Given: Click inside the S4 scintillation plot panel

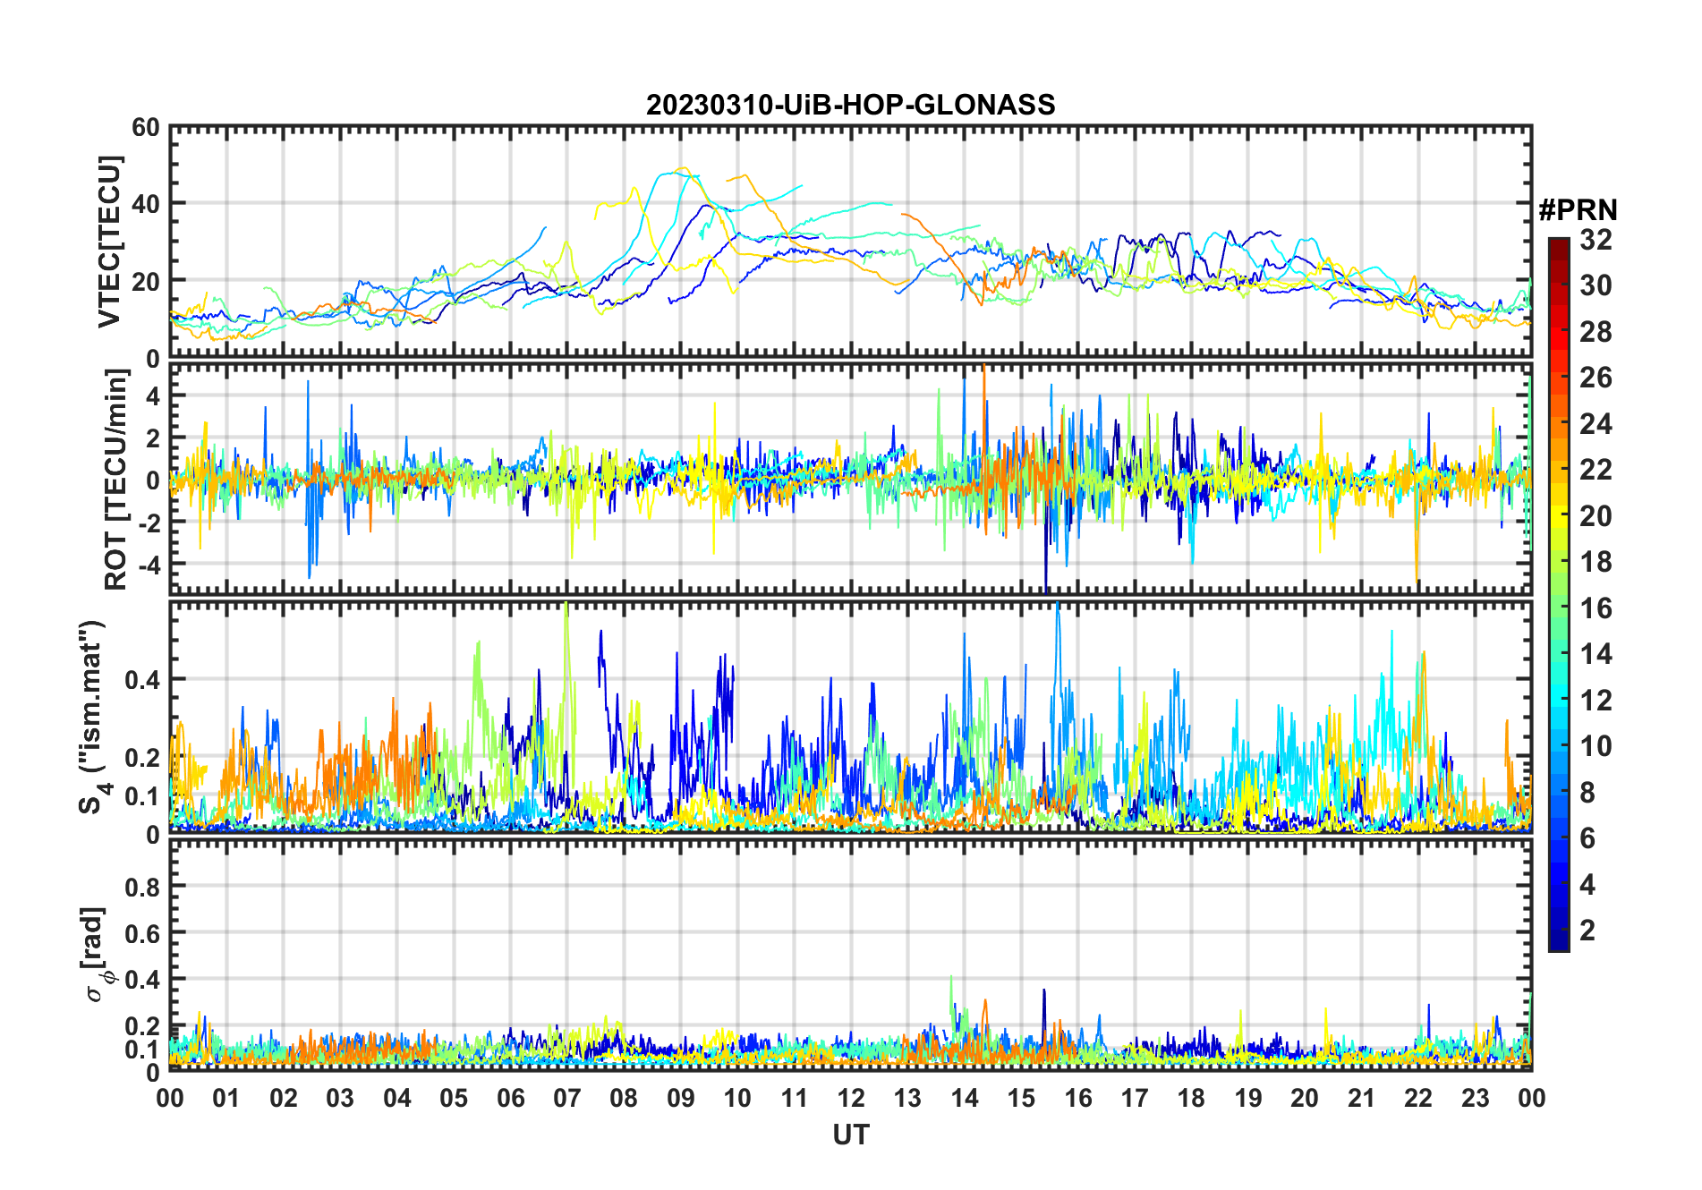Looking at the screenshot, I should [850, 718].
